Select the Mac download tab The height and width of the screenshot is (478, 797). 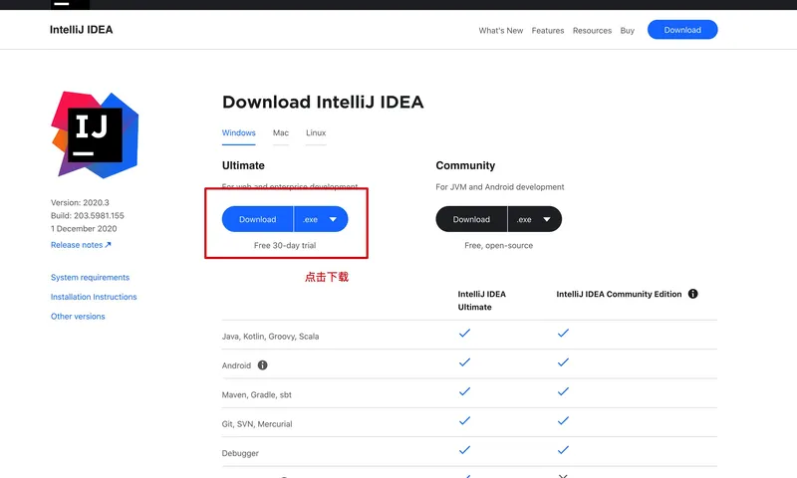point(281,132)
